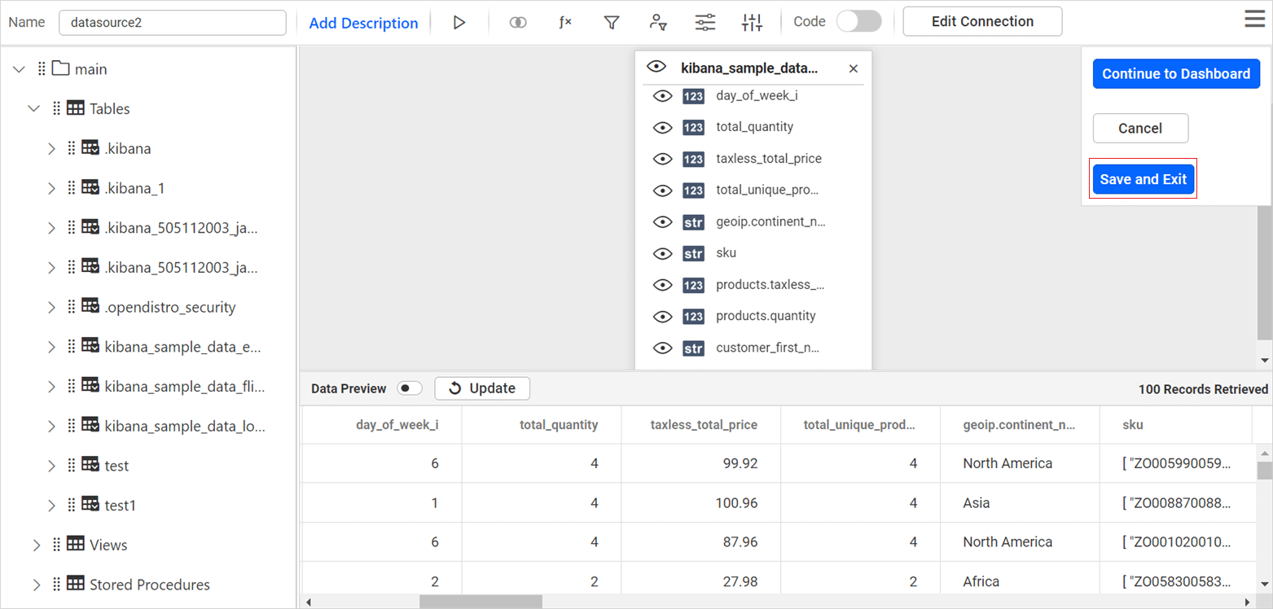Click the Views group table icon
Viewport: 1273px width, 609px height.
click(x=76, y=545)
